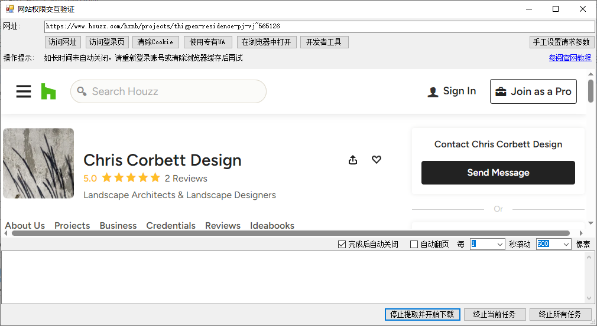Click the green Houzz logo
The height and width of the screenshot is (326, 597).
point(48,91)
